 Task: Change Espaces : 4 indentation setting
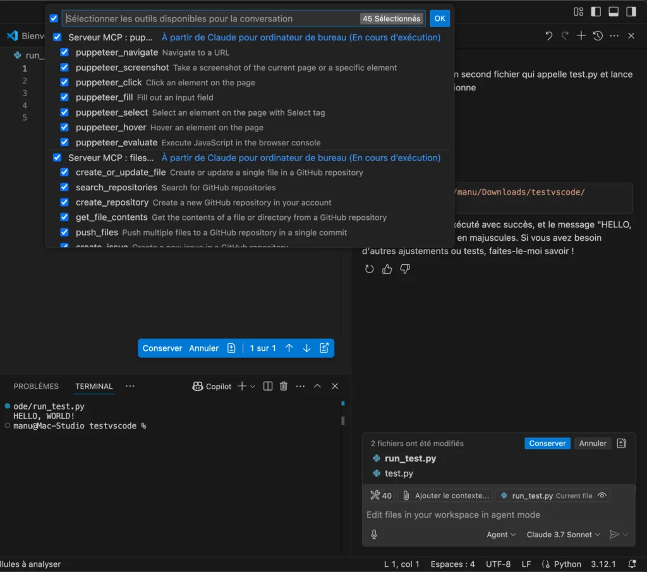[x=452, y=564]
